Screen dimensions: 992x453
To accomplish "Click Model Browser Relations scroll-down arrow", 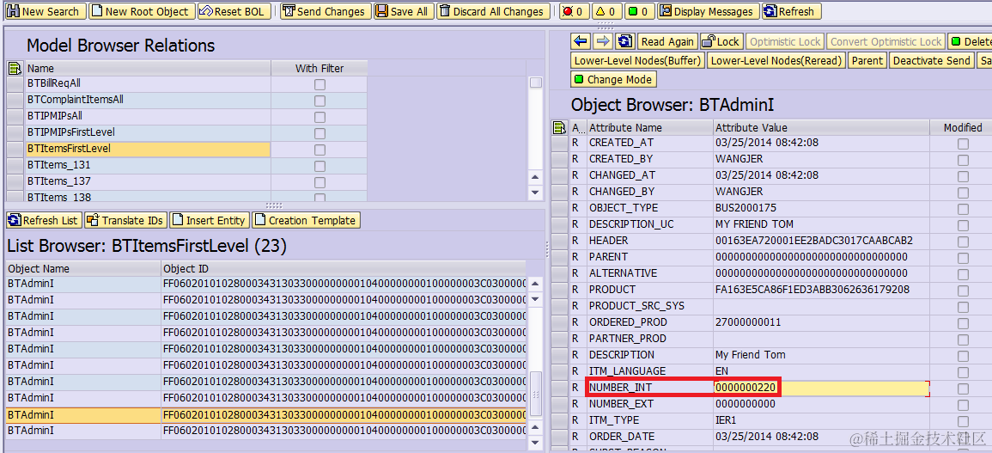I will 535,193.
